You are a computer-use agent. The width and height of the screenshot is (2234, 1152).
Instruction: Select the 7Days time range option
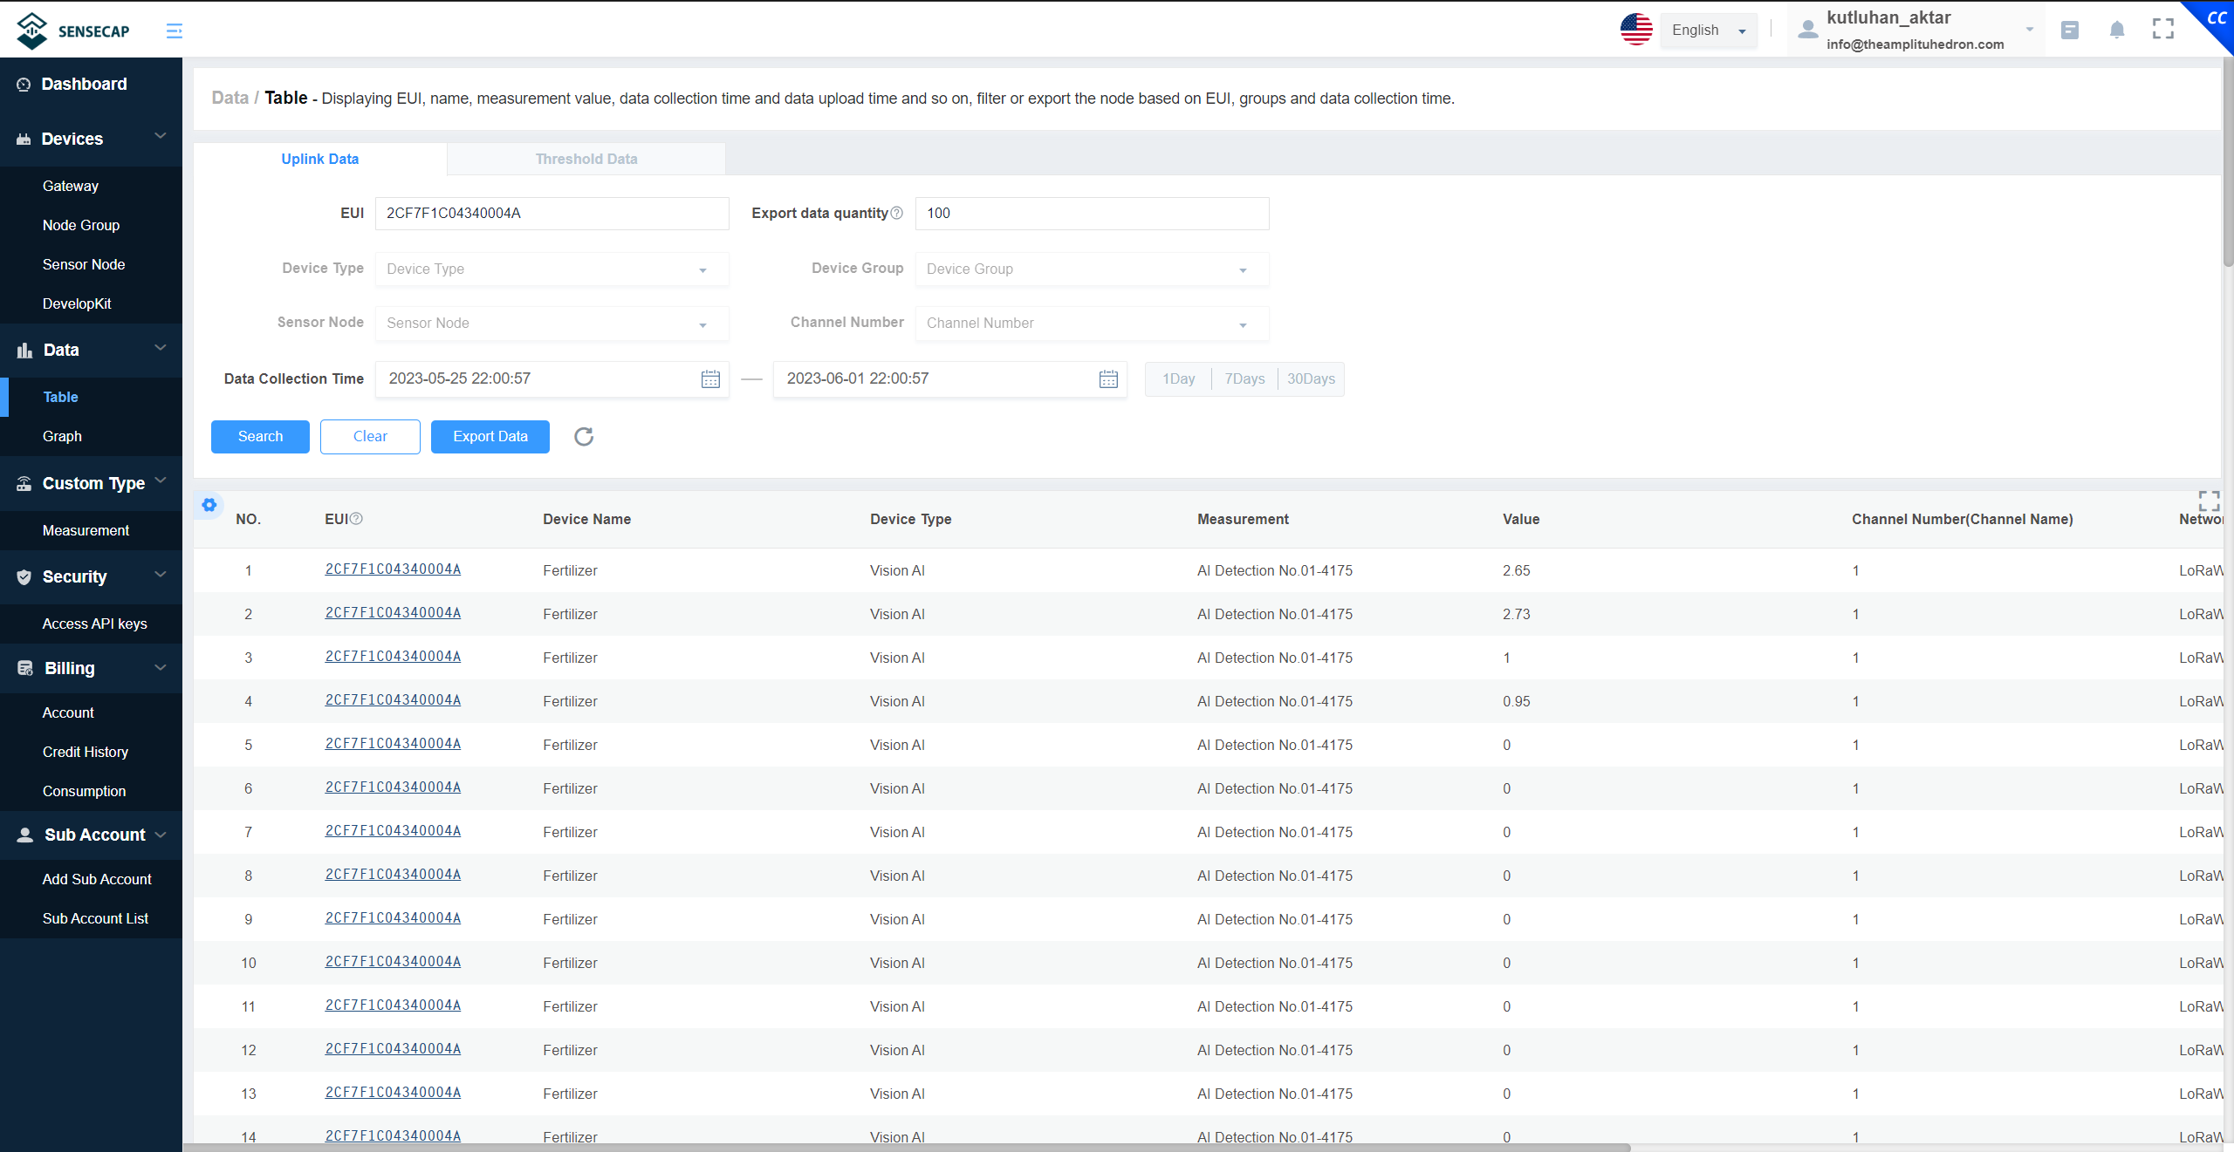[x=1243, y=378]
